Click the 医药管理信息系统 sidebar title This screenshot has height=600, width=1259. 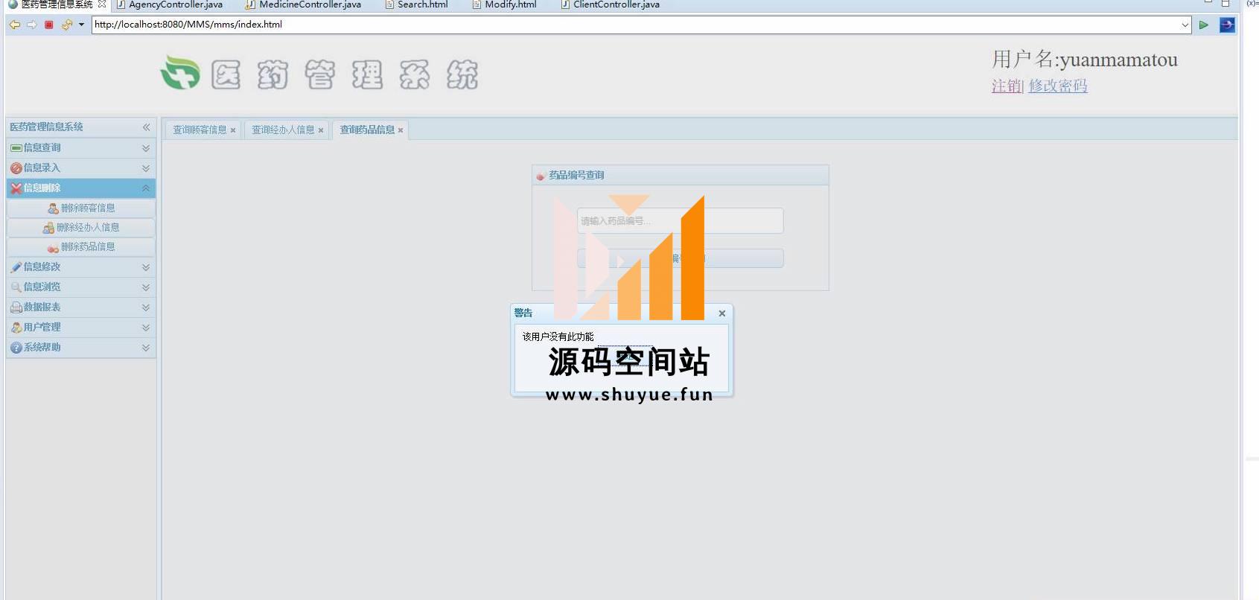coord(46,127)
